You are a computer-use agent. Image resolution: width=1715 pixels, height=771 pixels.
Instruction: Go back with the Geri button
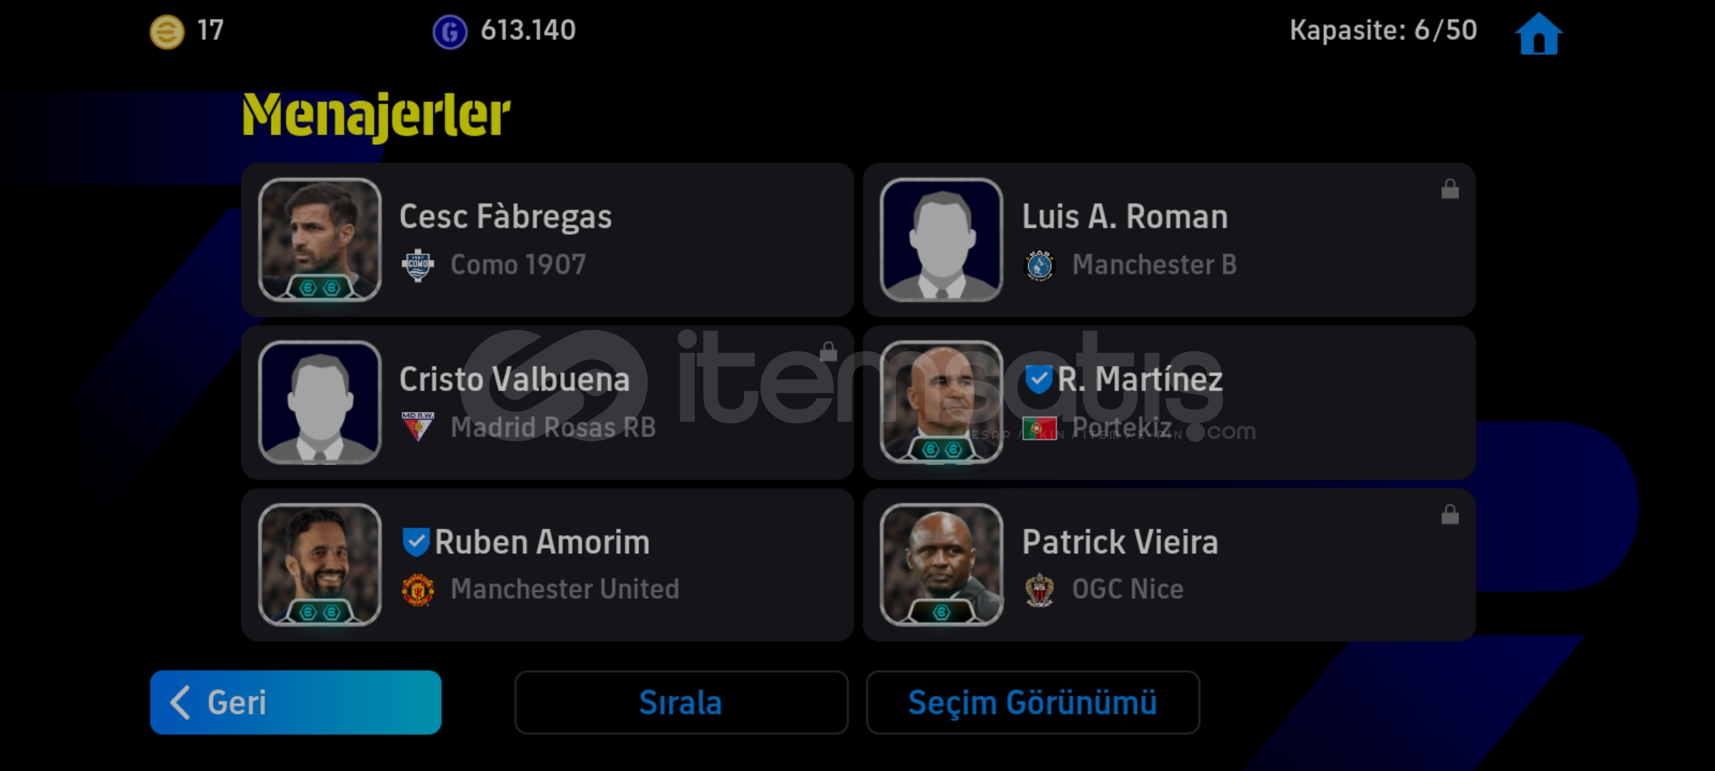[x=296, y=702]
